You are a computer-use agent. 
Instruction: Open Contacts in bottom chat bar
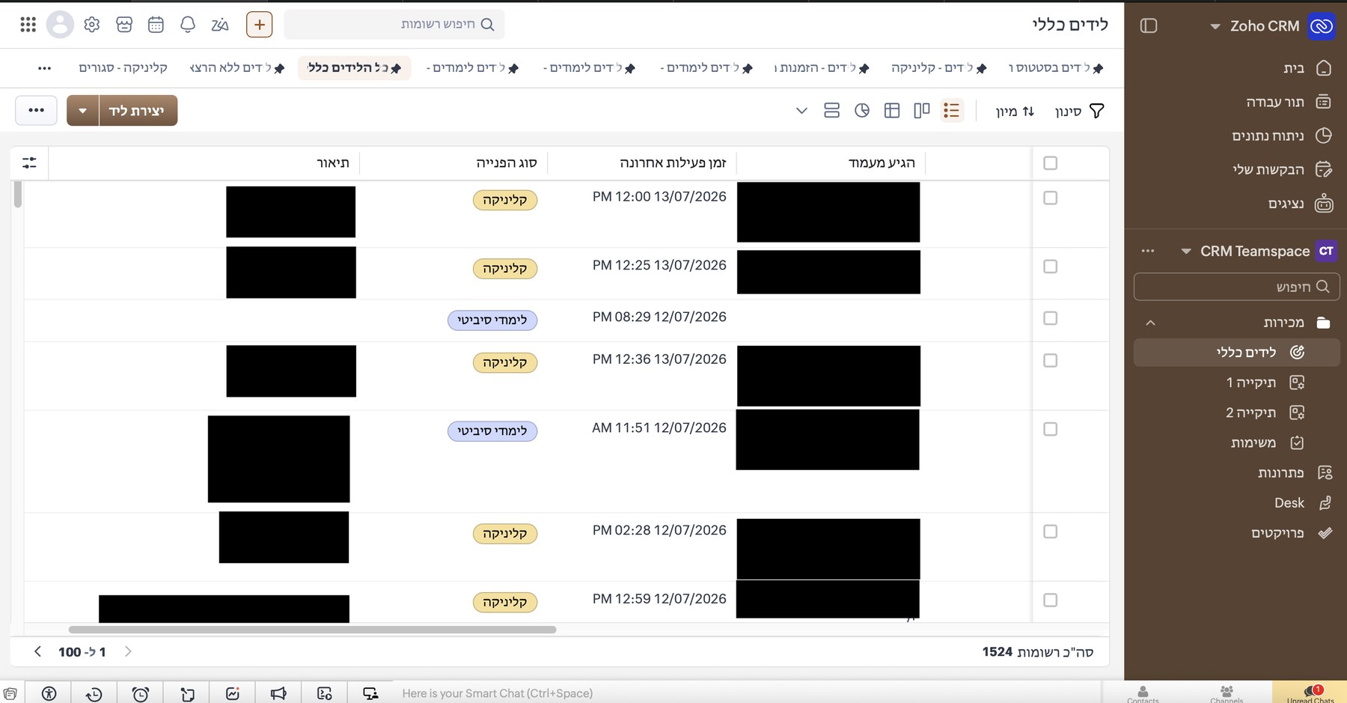[x=1143, y=695]
